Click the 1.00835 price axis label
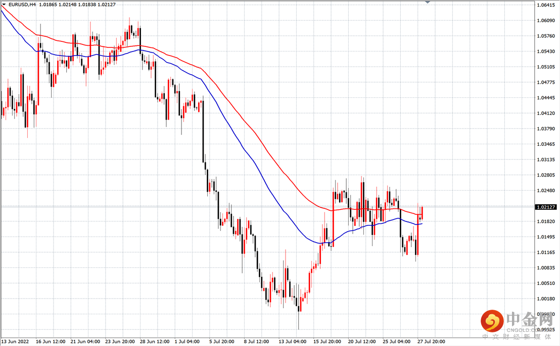This screenshot has height=346, width=560. point(546,268)
